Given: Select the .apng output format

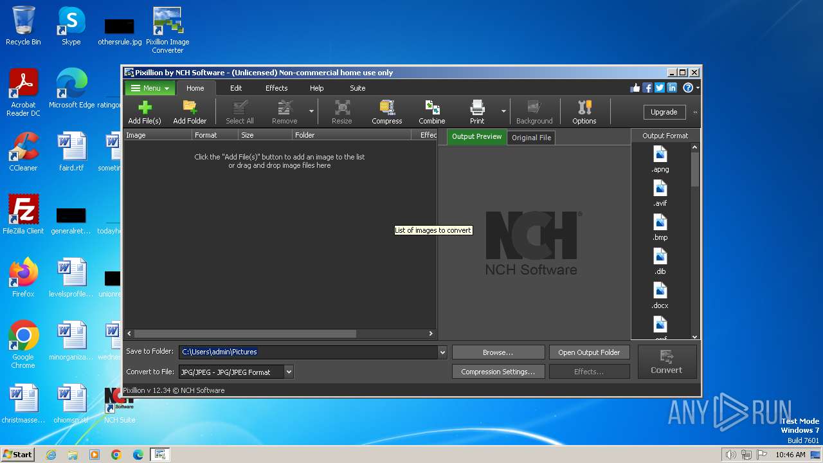Looking at the screenshot, I should (x=660, y=159).
